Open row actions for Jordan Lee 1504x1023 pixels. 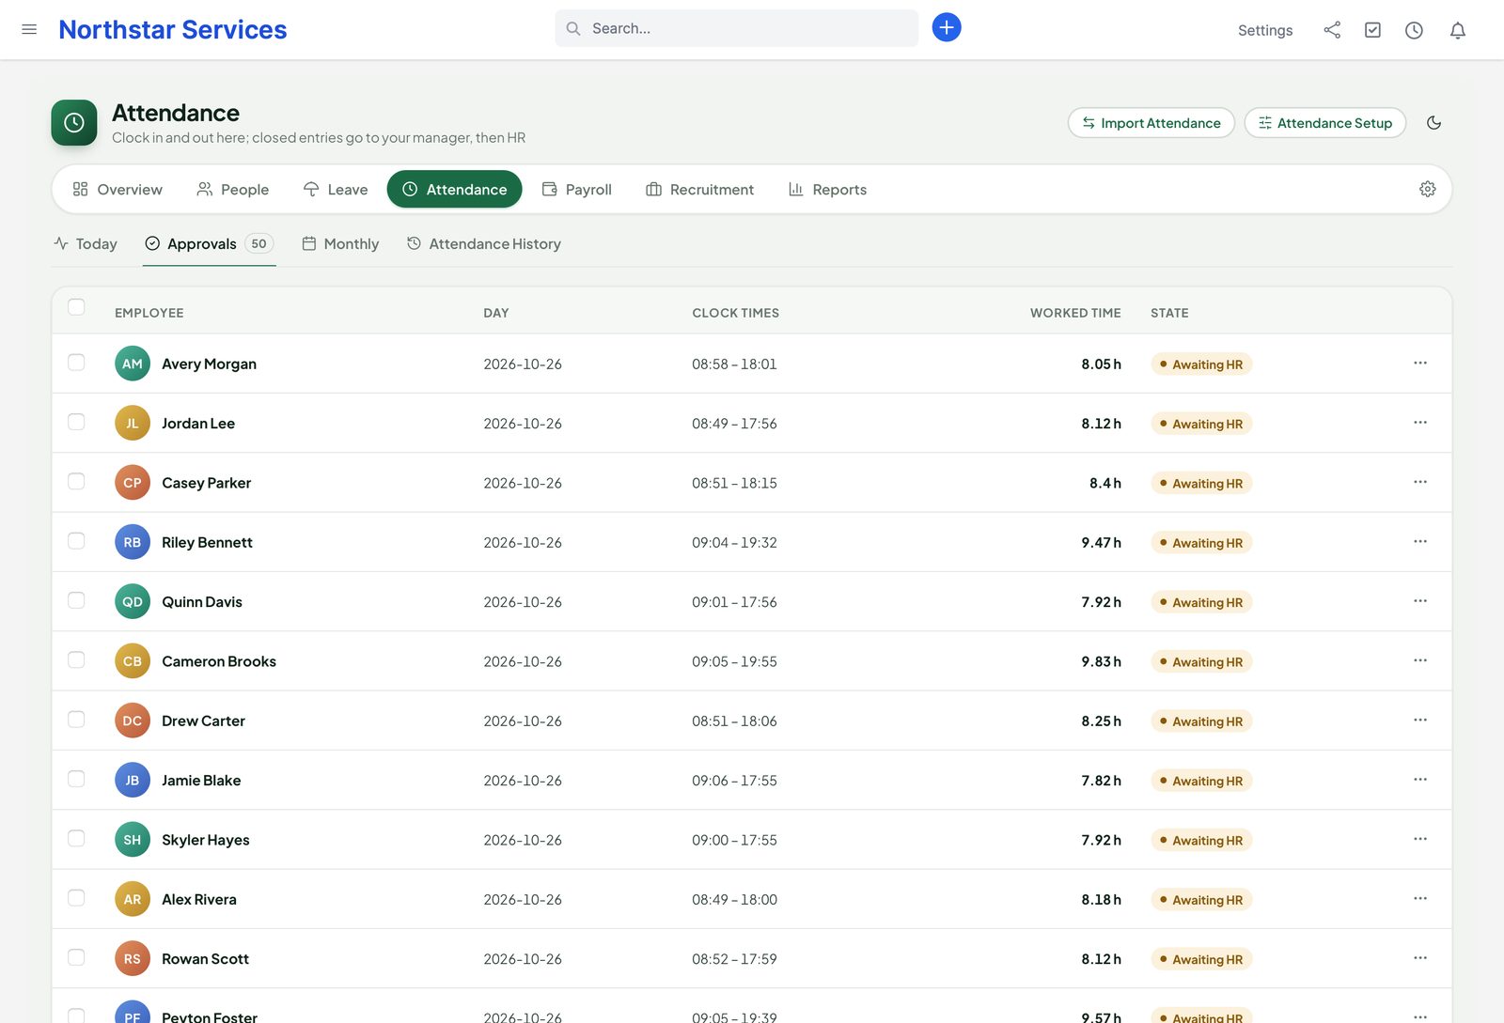[x=1420, y=423]
